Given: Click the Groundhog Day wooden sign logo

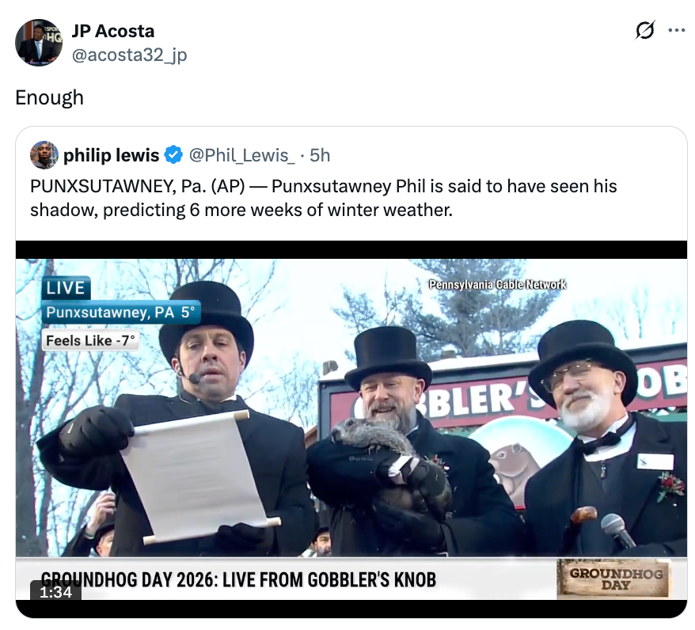Looking at the screenshot, I should [614, 579].
